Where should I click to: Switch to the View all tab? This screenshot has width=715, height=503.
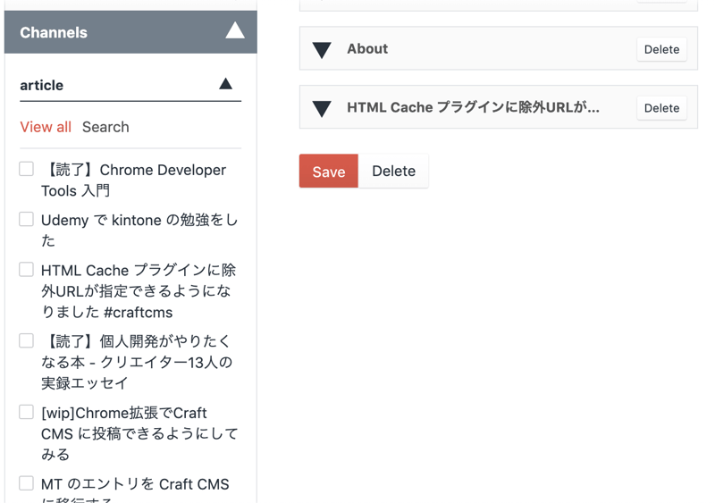click(x=46, y=127)
